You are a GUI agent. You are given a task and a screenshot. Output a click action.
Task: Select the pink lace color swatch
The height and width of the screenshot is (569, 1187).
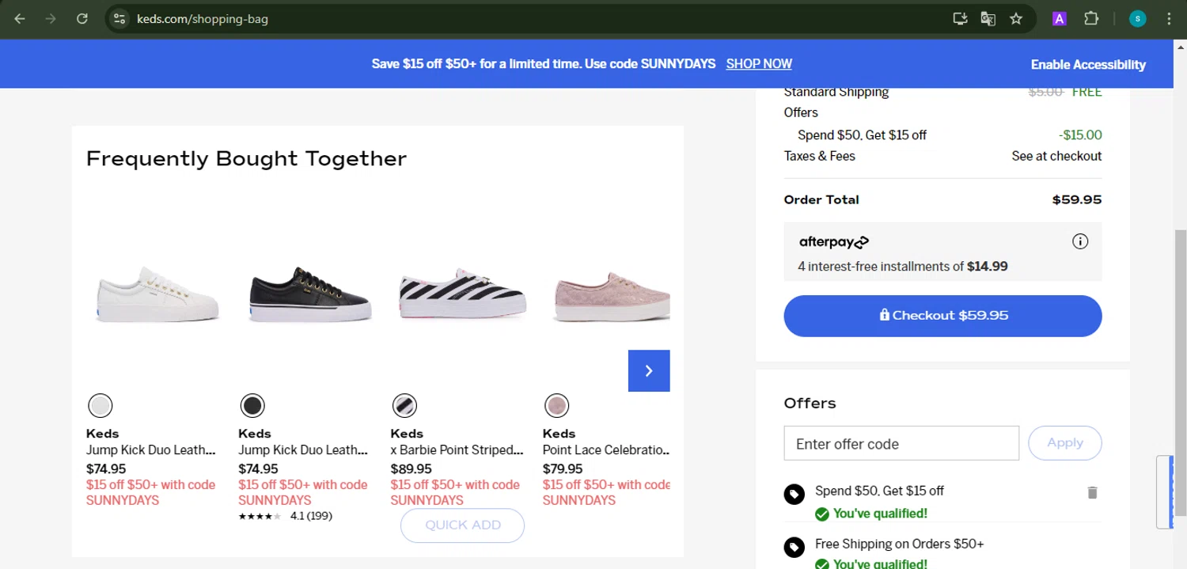pos(556,406)
